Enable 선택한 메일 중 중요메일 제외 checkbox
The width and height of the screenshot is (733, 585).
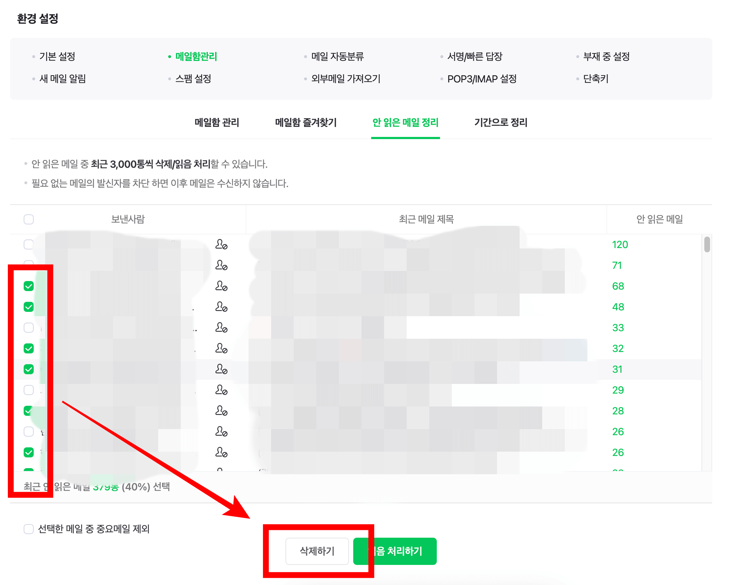[x=29, y=529]
